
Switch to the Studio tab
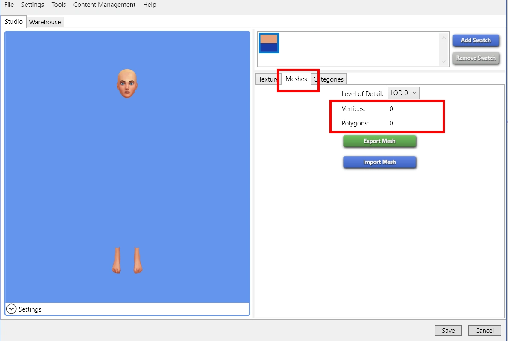pyautogui.click(x=14, y=22)
